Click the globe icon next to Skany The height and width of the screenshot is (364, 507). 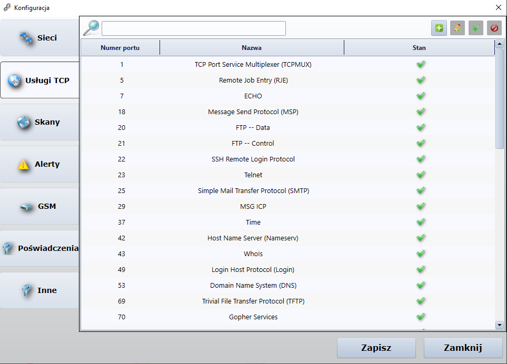click(24, 122)
